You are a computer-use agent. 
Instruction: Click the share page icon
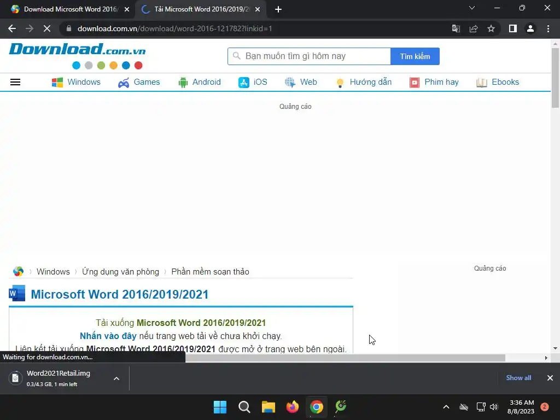pyautogui.click(x=474, y=28)
